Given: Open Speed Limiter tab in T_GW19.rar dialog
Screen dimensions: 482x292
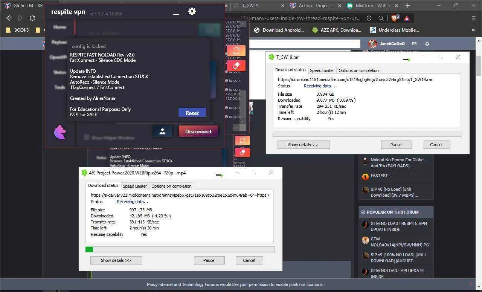Looking at the screenshot, I should coord(322,70).
